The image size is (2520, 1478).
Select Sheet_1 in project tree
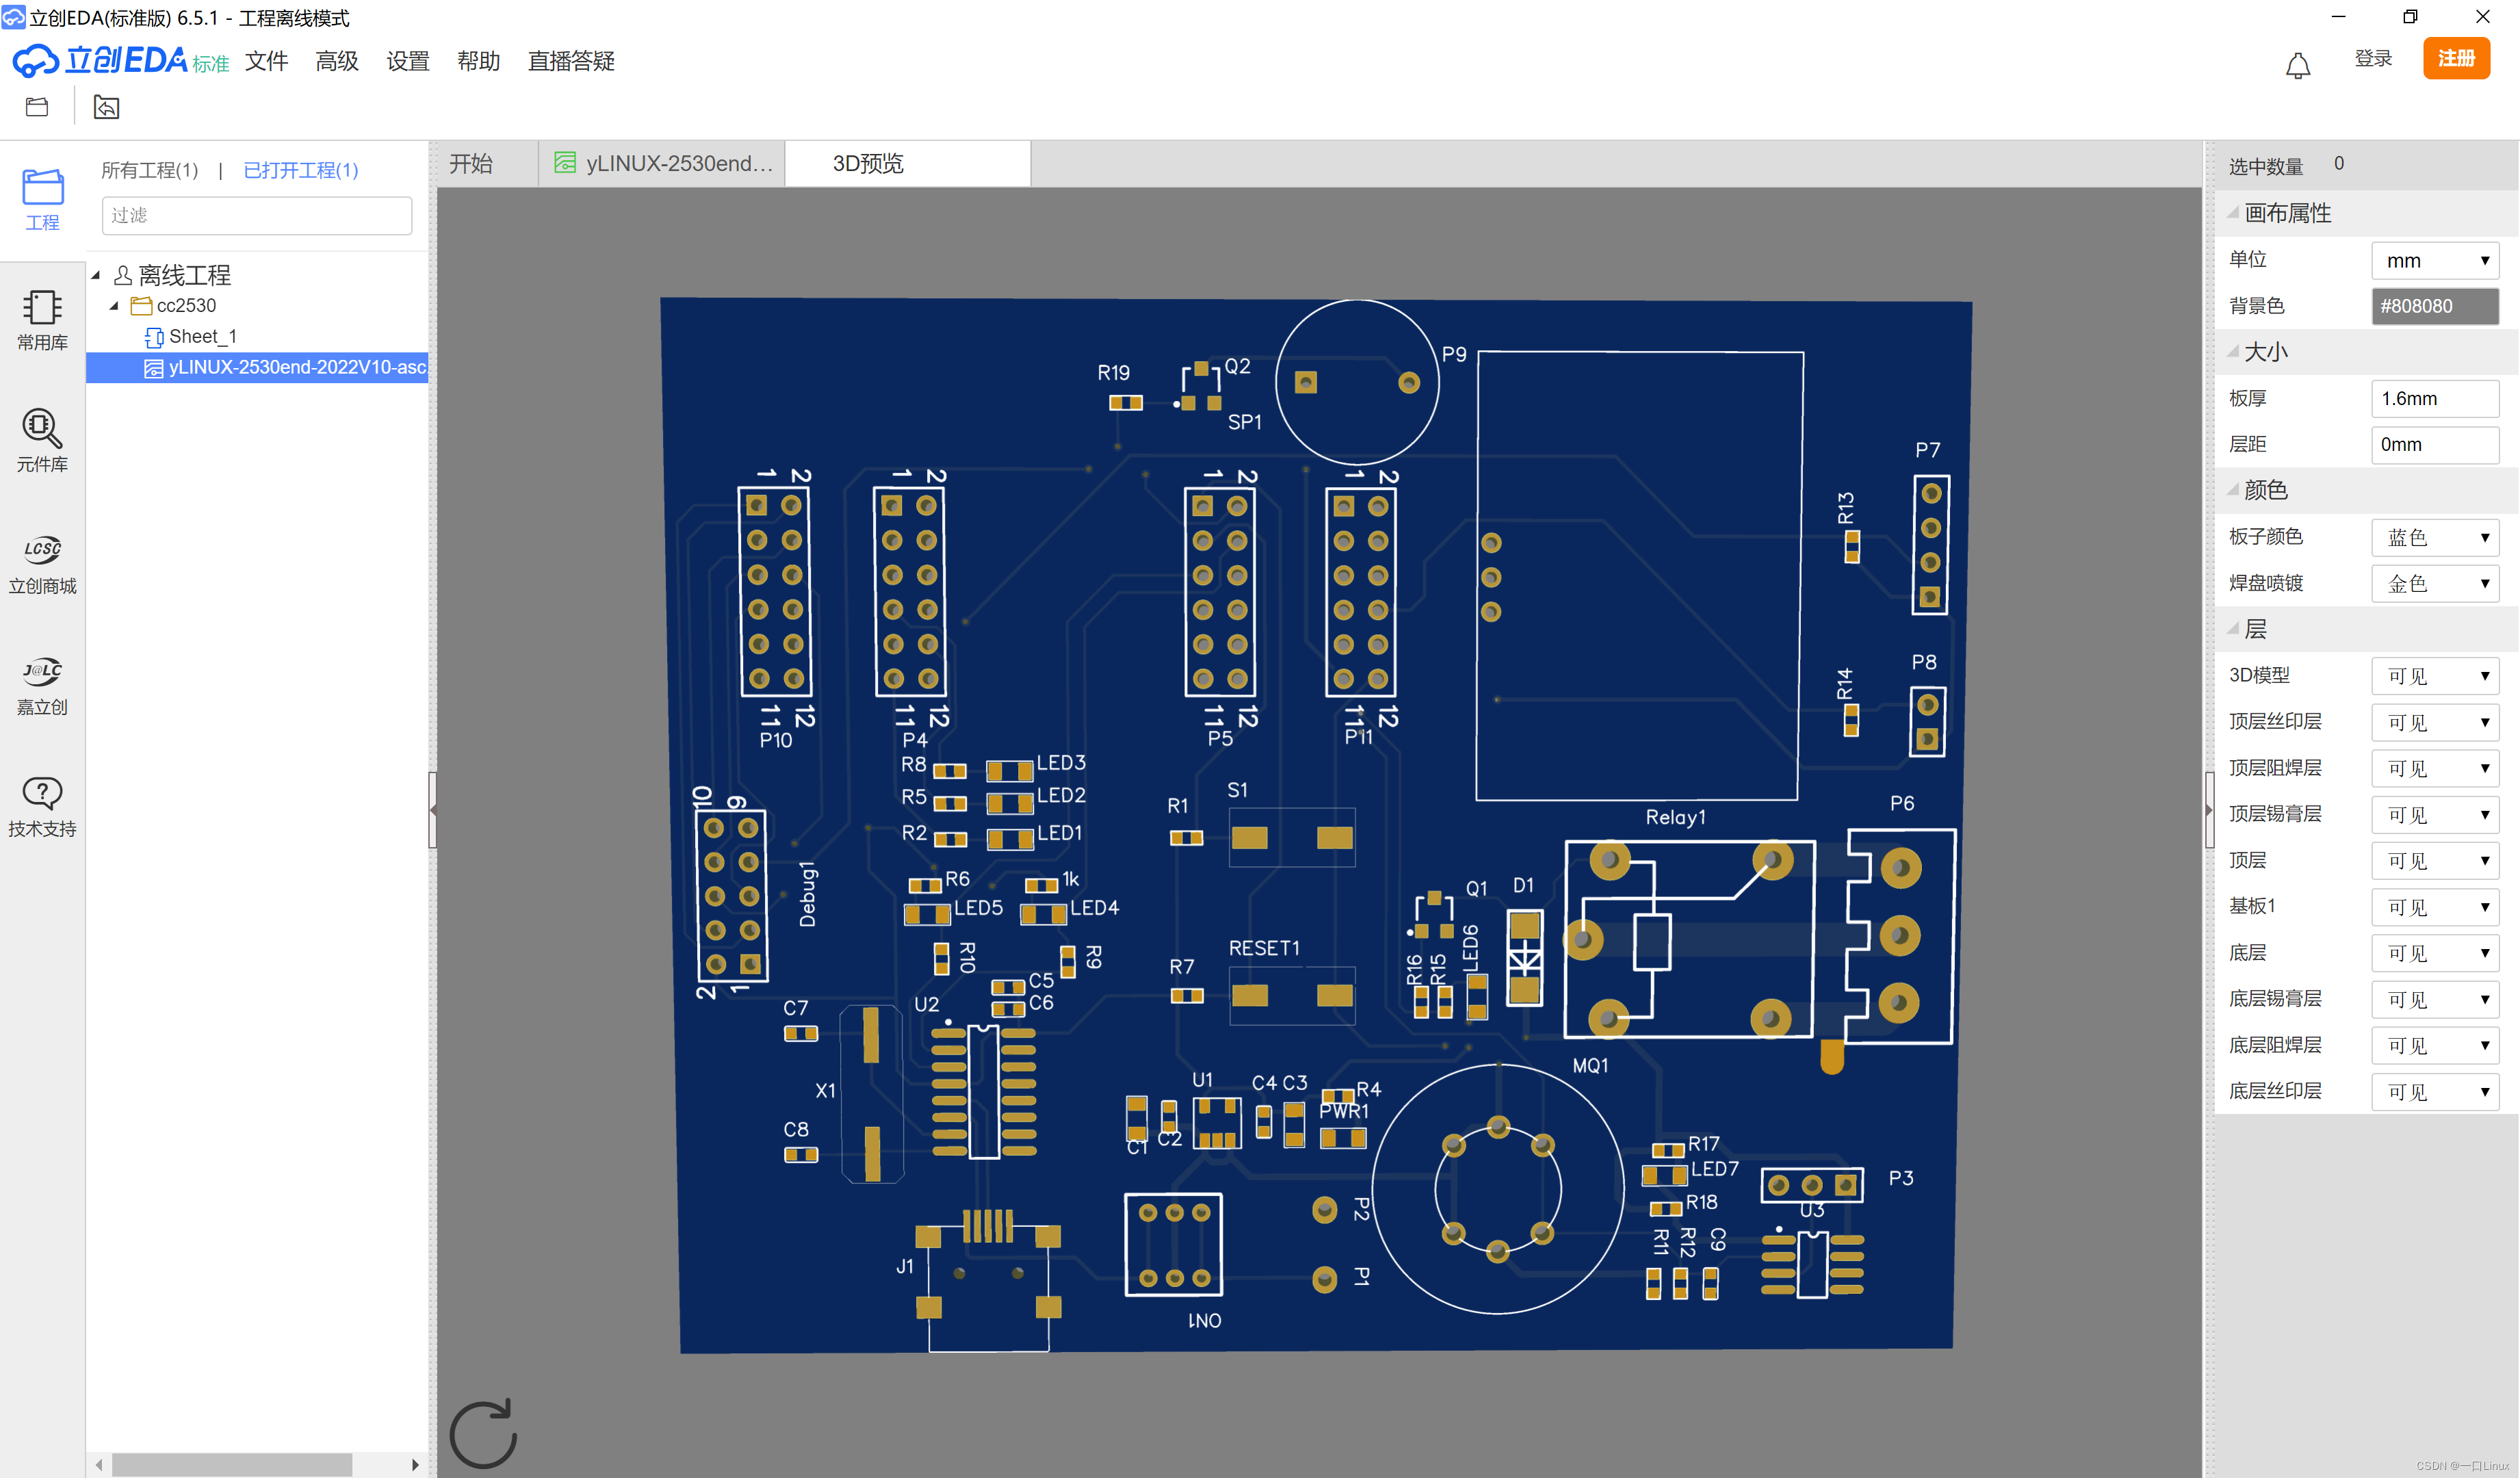click(202, 337)
